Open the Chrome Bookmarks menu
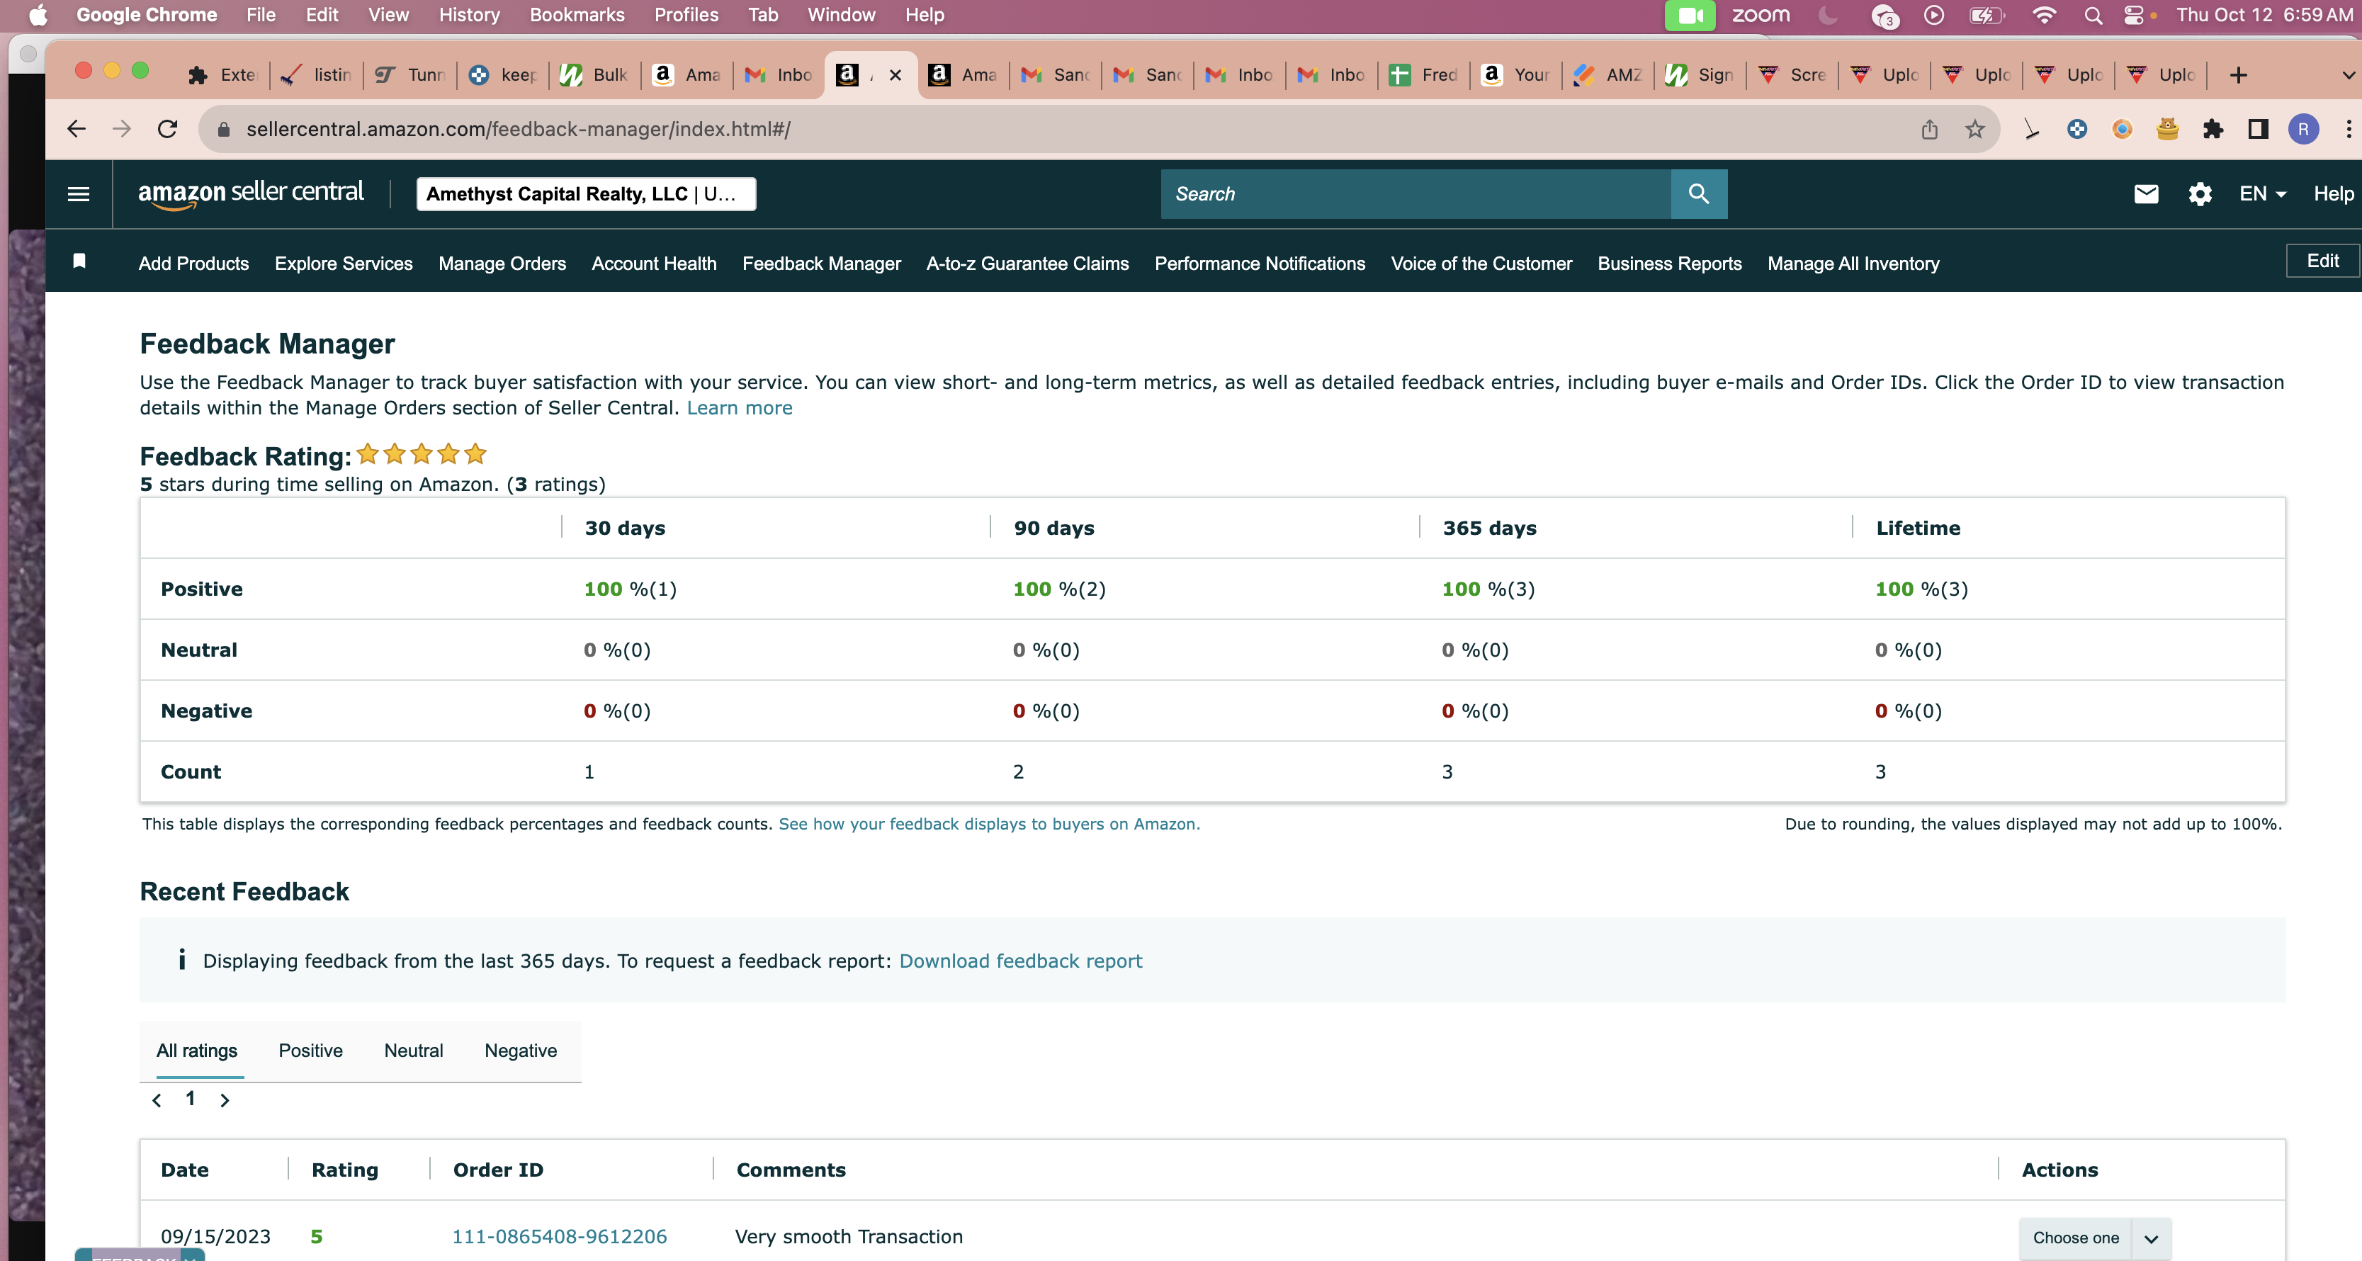 click(x=577, y=16)
